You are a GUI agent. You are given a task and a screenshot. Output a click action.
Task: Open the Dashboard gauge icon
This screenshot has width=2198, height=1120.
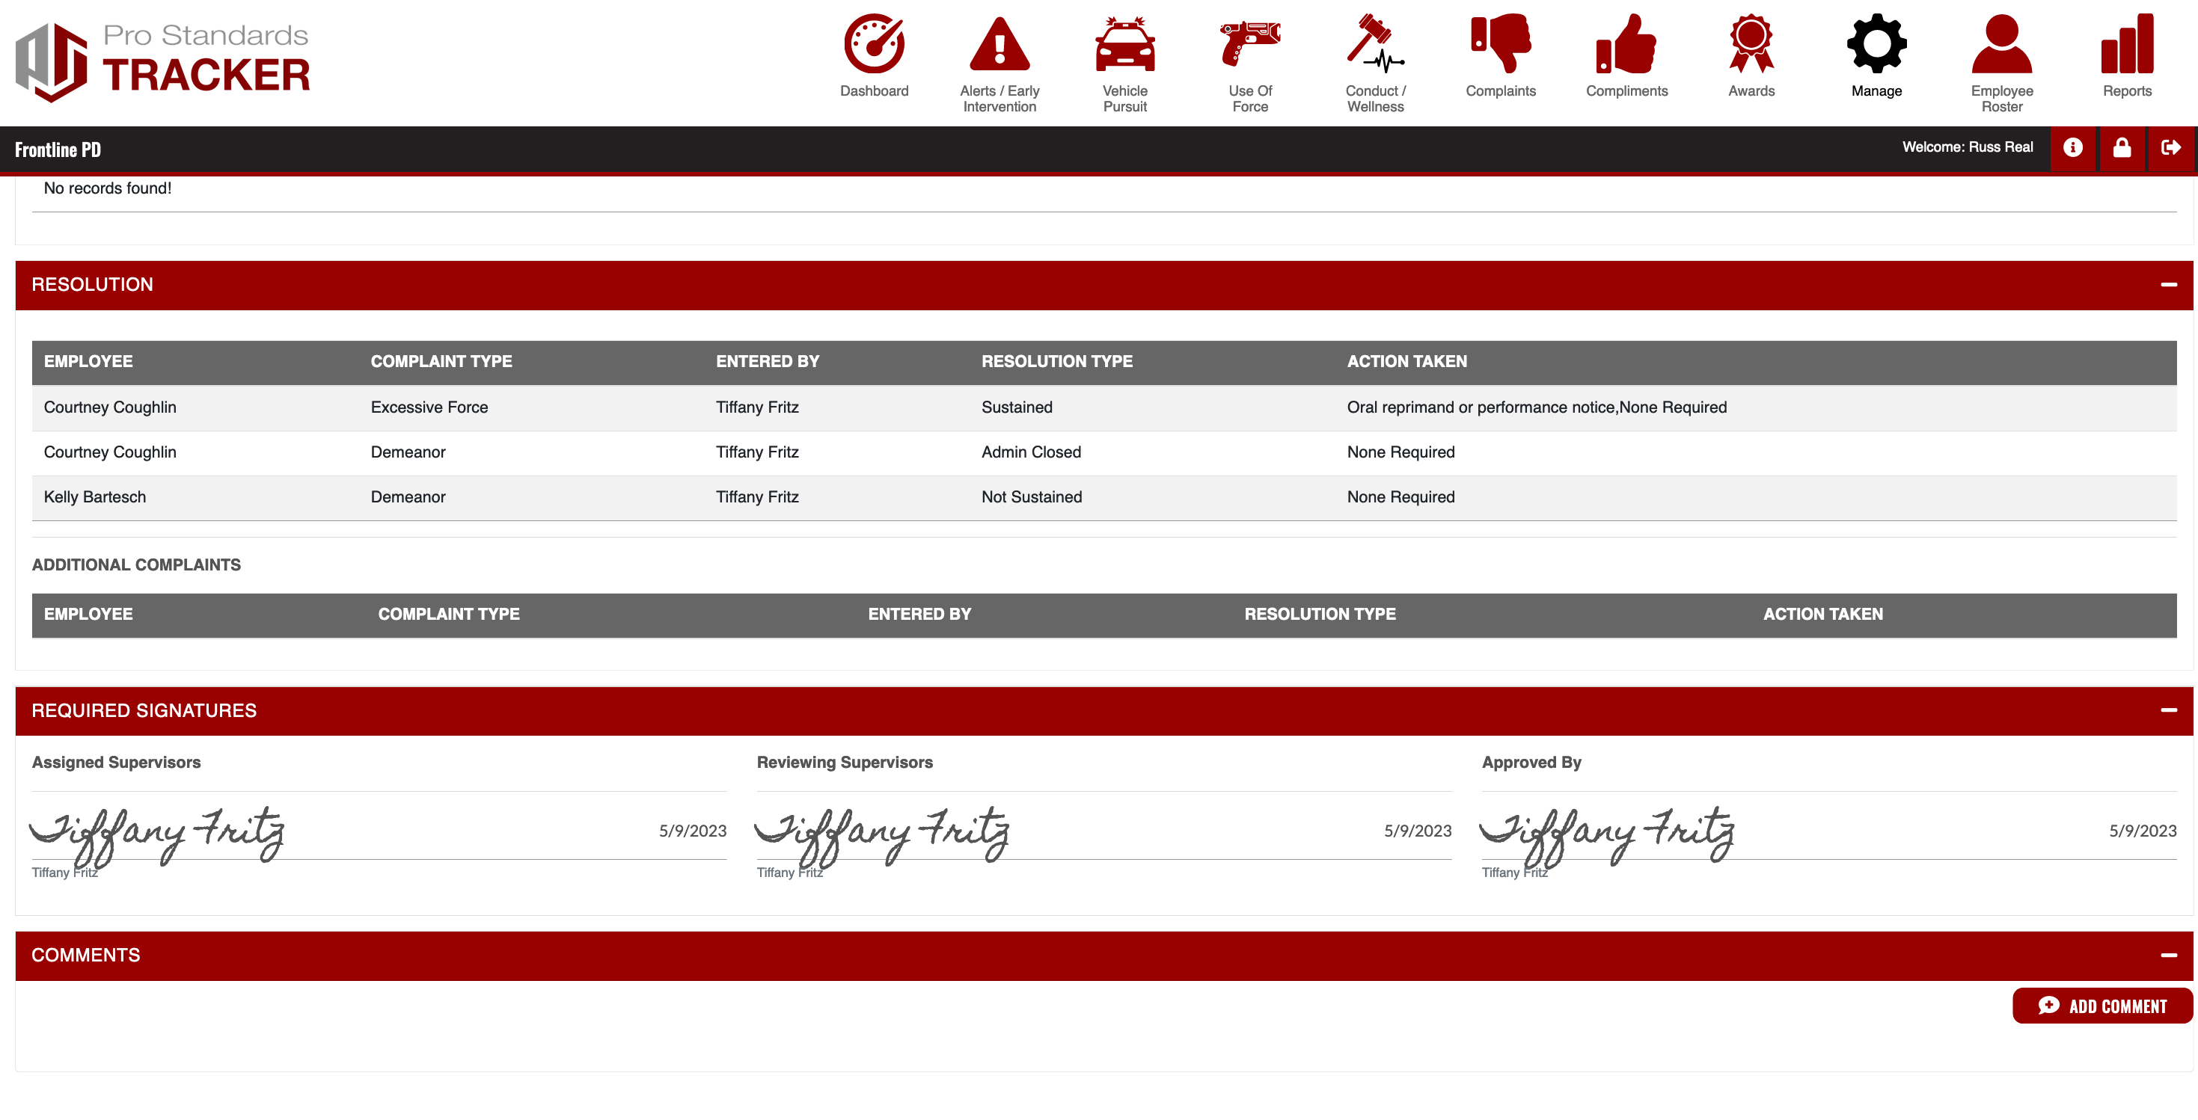pos(874,44)
